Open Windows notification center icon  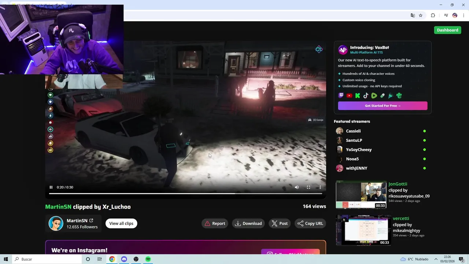coord(462,259)
